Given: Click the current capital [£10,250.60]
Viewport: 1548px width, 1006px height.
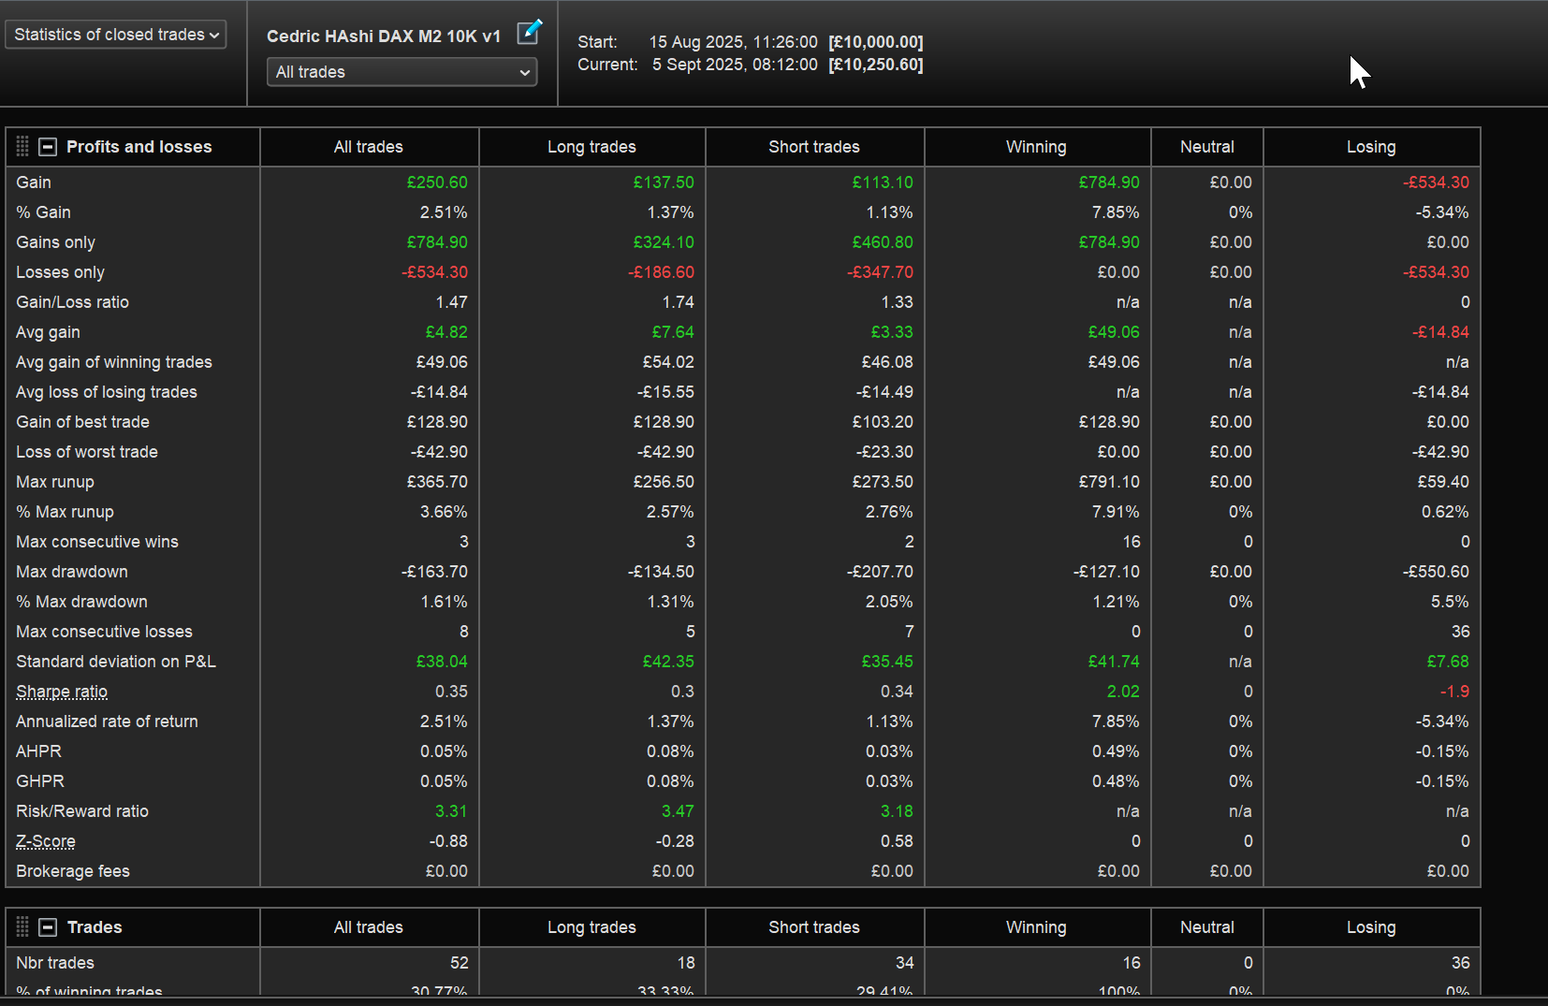Looking at the screenshot, I should (x=876, y=65).
